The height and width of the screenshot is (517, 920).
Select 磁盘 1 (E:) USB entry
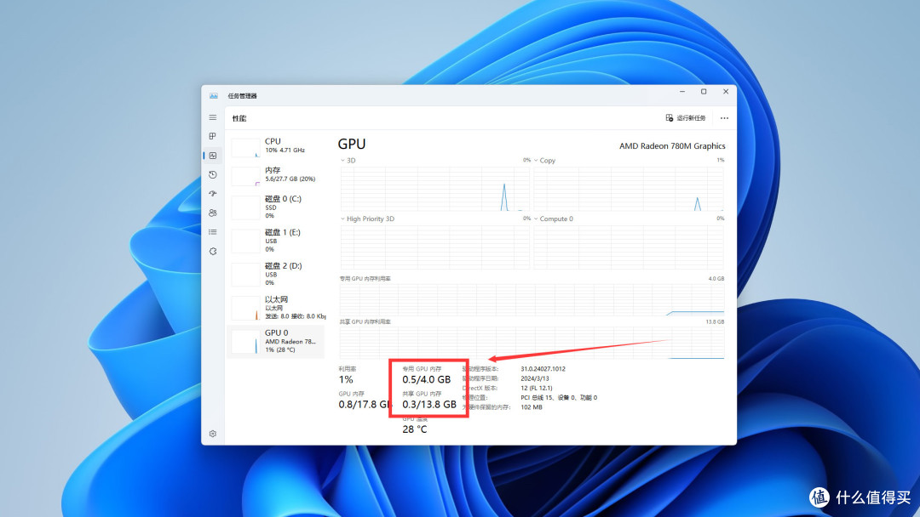[x=276, y=240]
